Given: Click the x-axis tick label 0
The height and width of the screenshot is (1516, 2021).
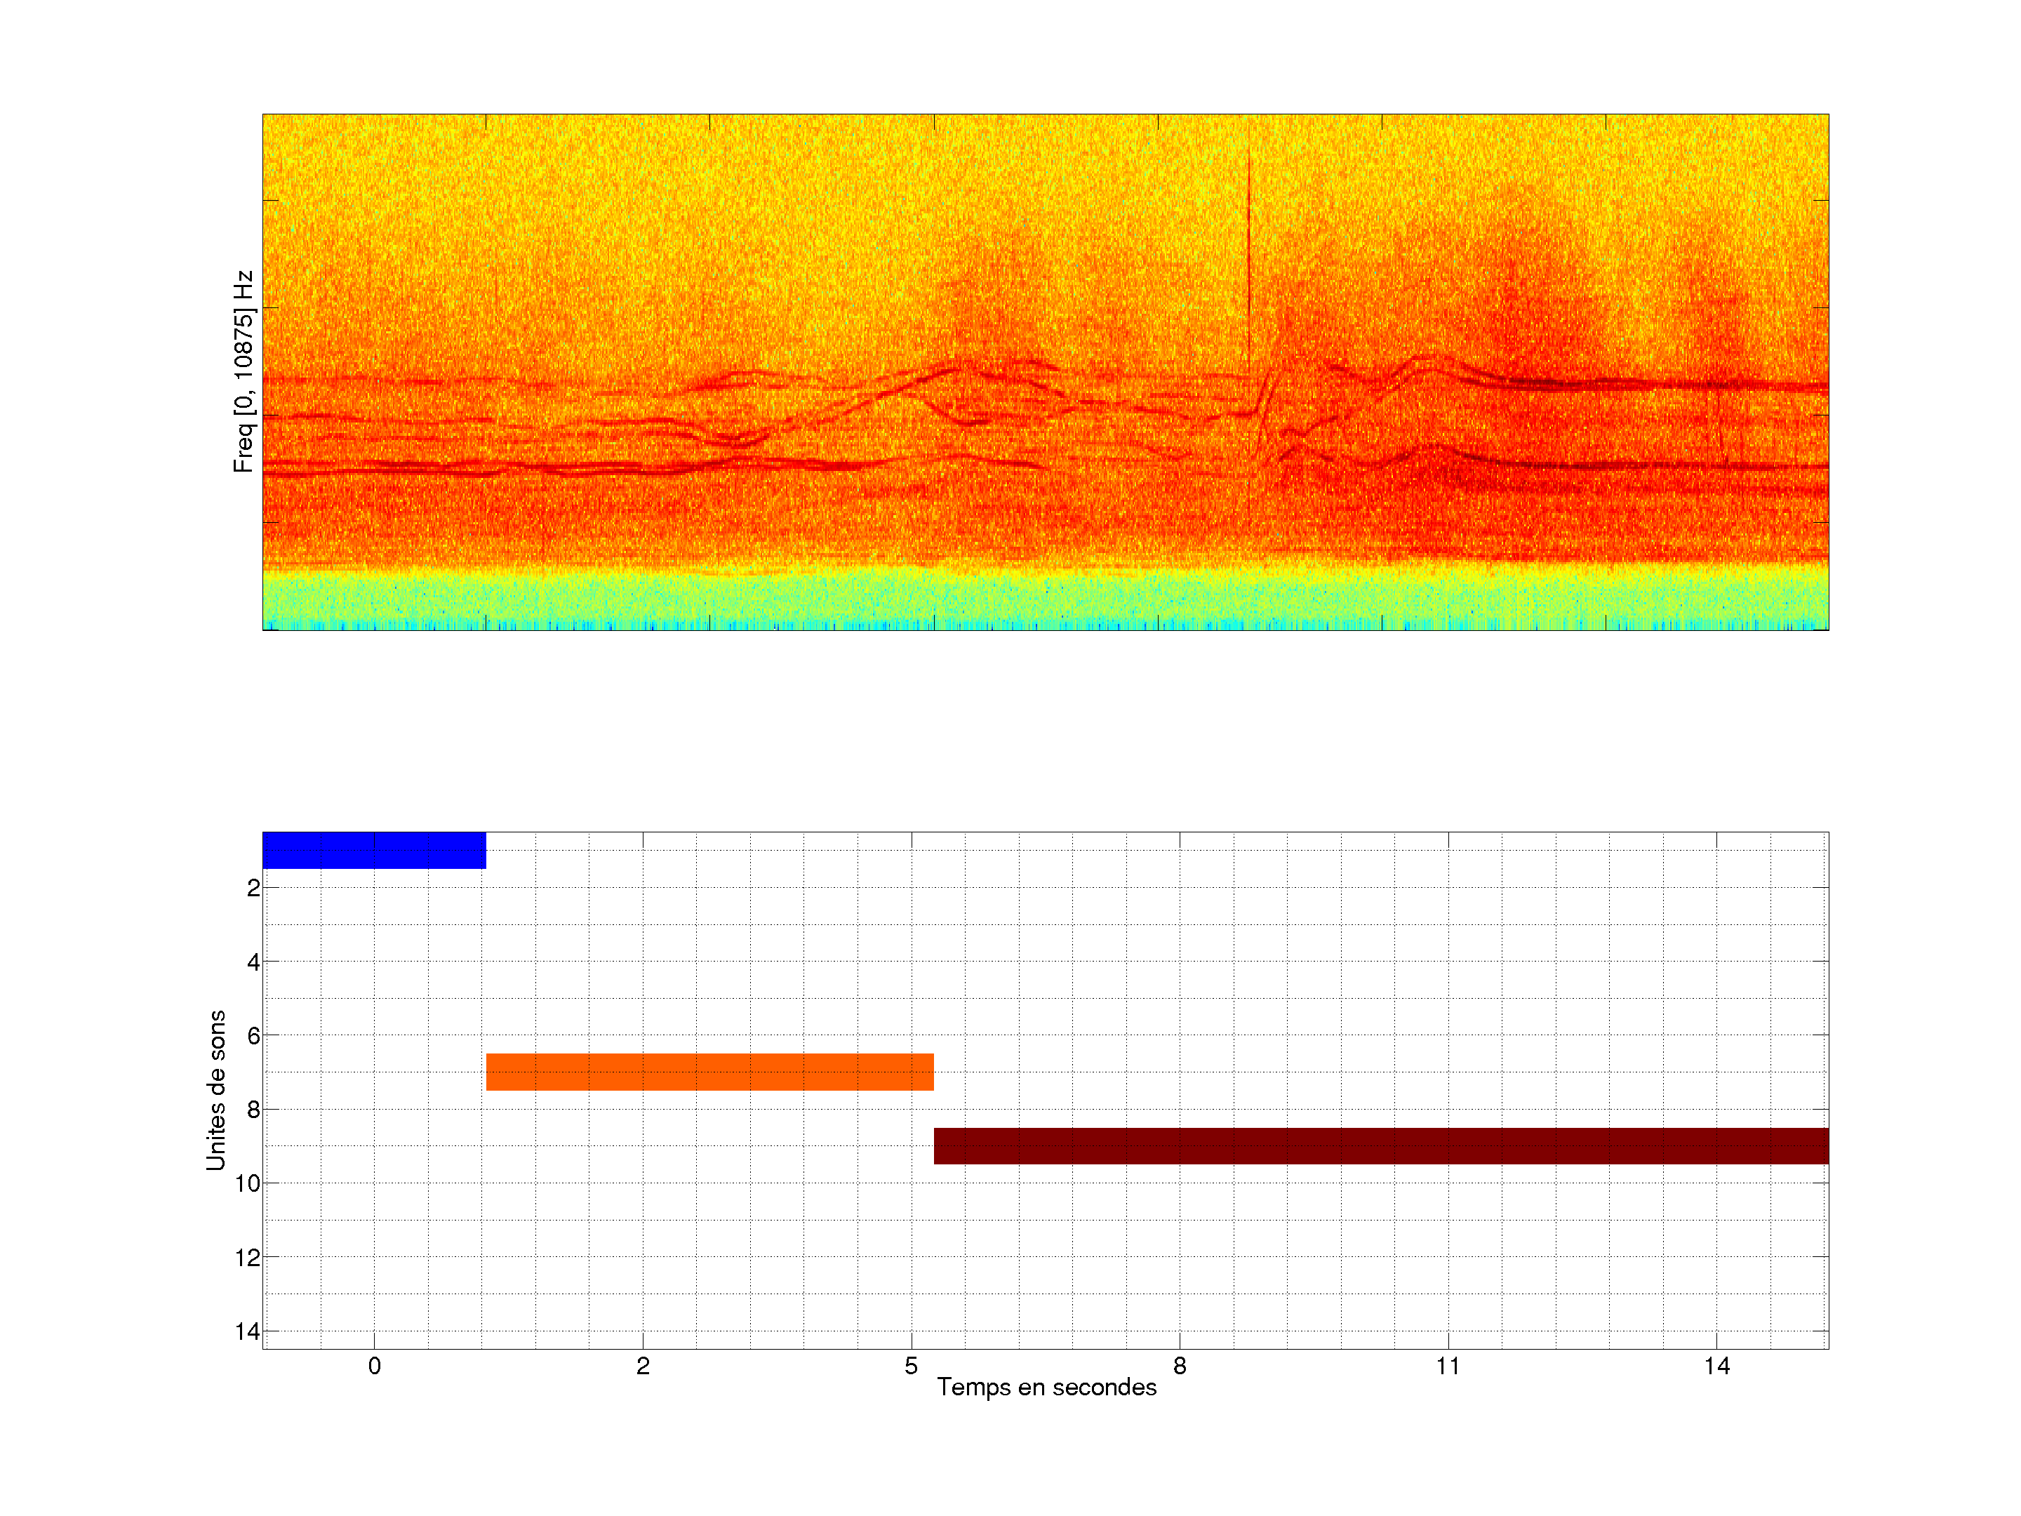Looking at the screenshot, I should coord(374,1366).
